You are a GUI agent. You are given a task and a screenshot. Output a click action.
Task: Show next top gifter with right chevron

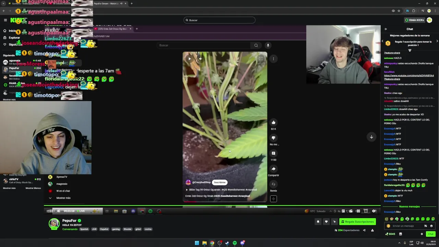437,41
